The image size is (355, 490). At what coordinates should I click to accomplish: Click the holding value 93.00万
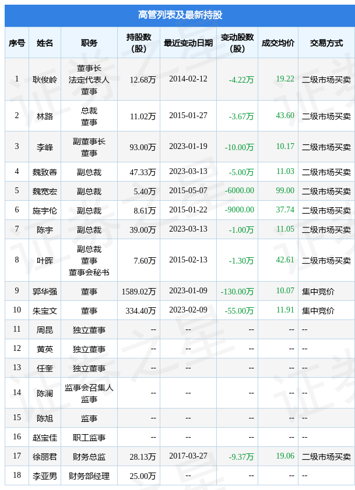click(x=143, y=147)
